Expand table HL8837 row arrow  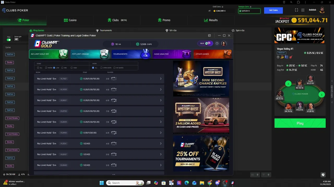pyautogui.click(x=161, y=100)
